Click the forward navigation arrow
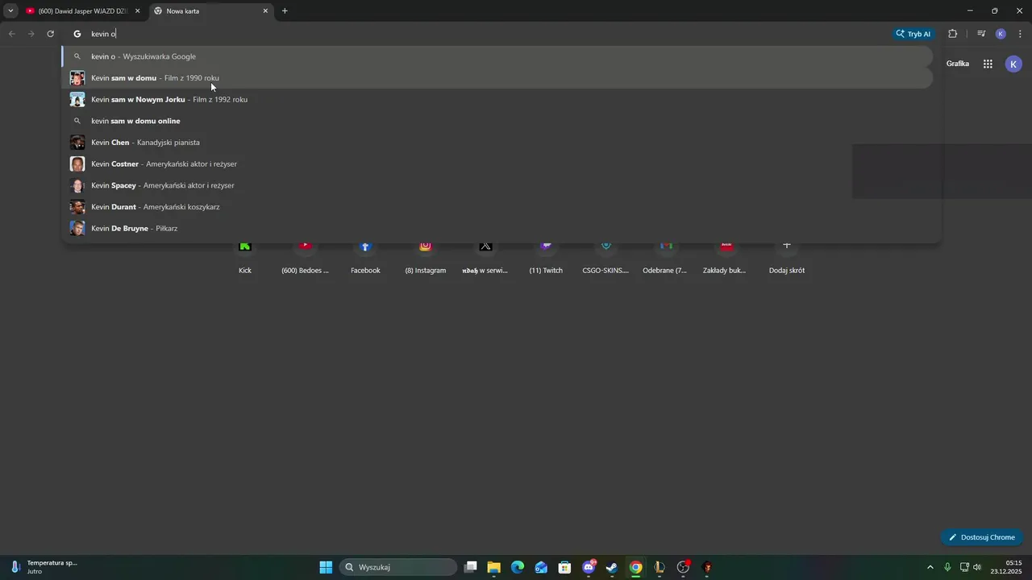Image resolution: width=1032 pixels, height=580 pixels. [31, 34]
